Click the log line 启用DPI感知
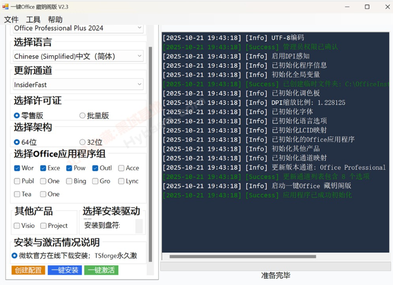The image size is (393, 285). point(236,56)
